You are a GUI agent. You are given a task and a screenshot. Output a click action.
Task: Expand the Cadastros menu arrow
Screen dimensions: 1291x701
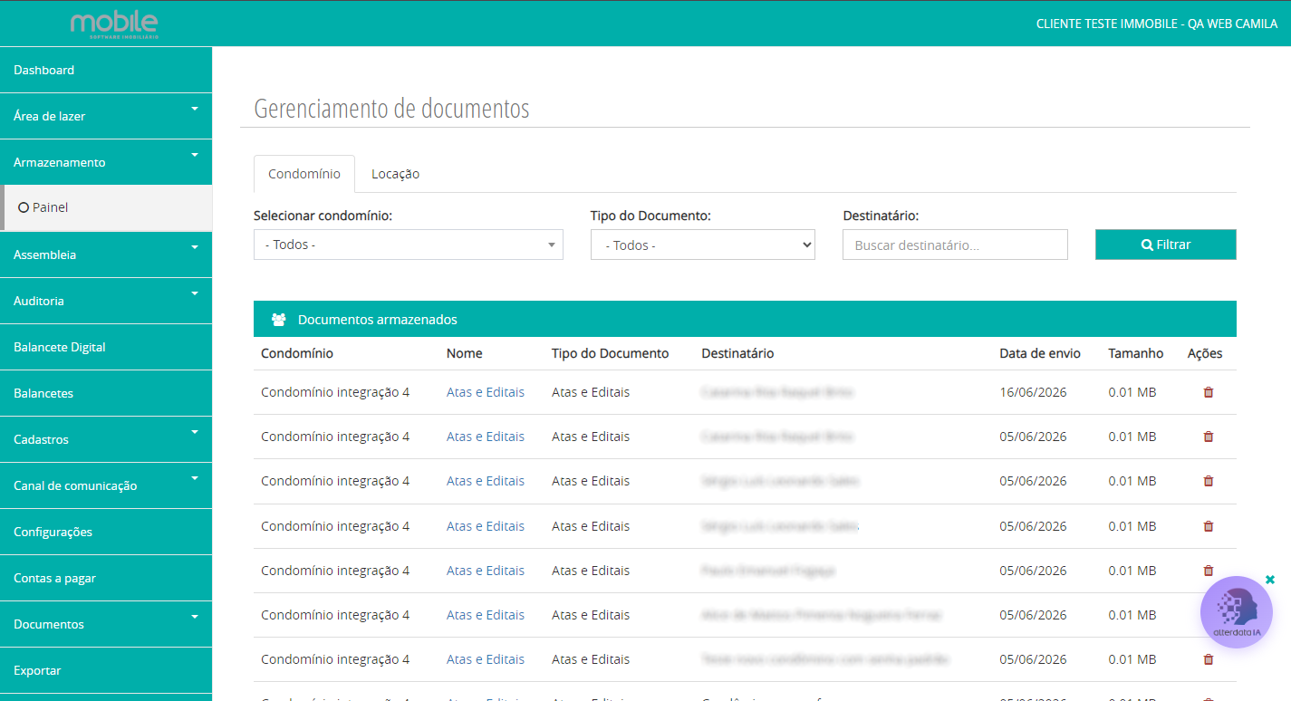195,432
